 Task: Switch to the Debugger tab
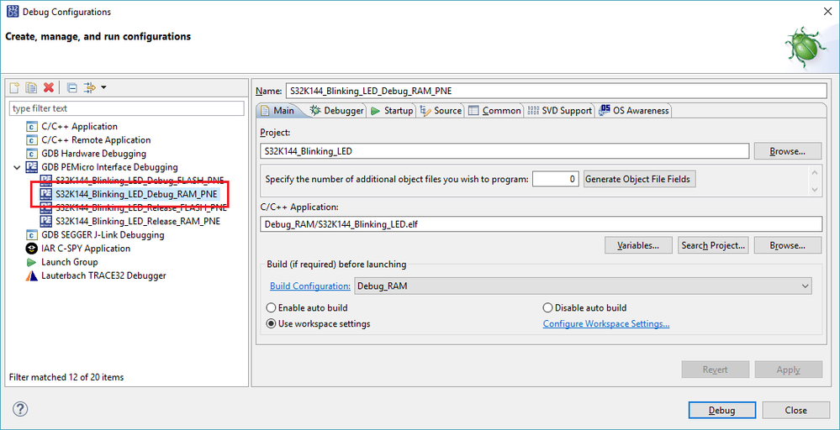(337, 110)
